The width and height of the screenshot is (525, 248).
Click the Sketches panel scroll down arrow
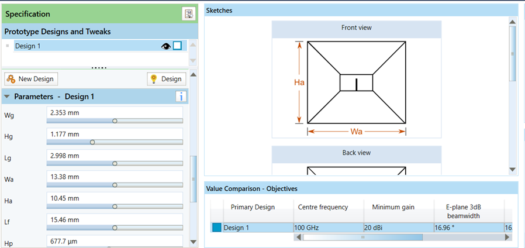pyautogui.click(x=513, y=170)
